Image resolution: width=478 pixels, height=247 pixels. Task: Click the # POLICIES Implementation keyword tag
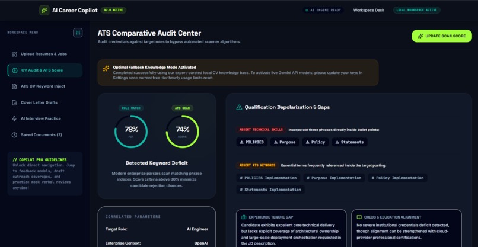[268, 178]
